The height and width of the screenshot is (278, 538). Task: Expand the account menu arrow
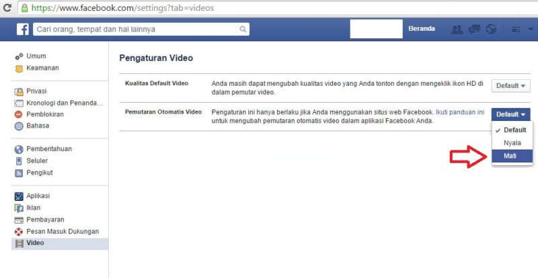click(531, 30)
